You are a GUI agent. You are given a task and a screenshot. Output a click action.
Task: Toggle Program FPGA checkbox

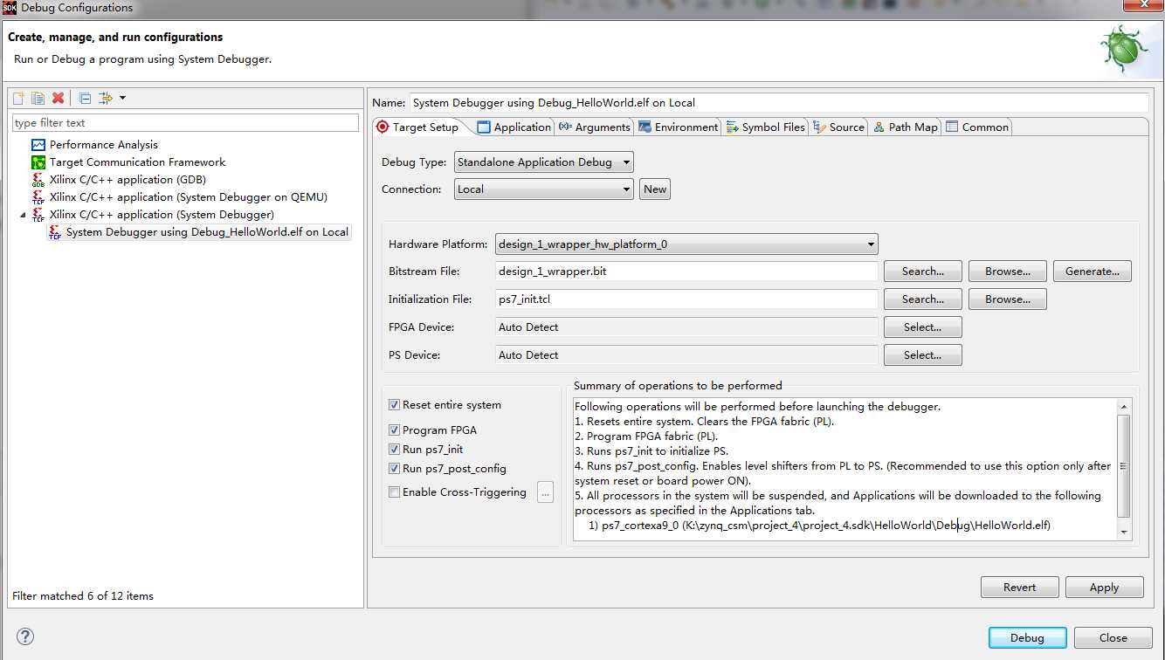[395, 430]
